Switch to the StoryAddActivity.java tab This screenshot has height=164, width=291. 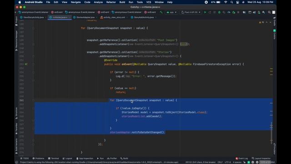tap(144, 17)
